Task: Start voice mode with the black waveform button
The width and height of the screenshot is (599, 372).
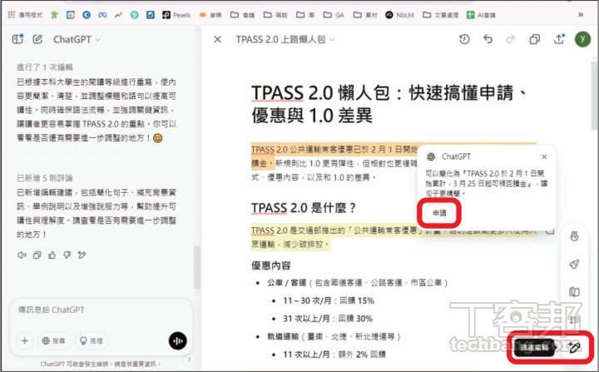Action: pos(178,340)
